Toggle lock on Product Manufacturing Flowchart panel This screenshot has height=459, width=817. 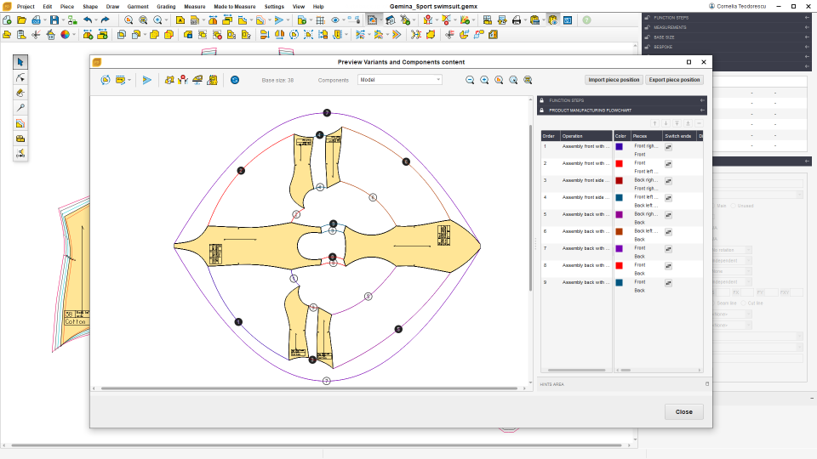[x=540, y=110]
